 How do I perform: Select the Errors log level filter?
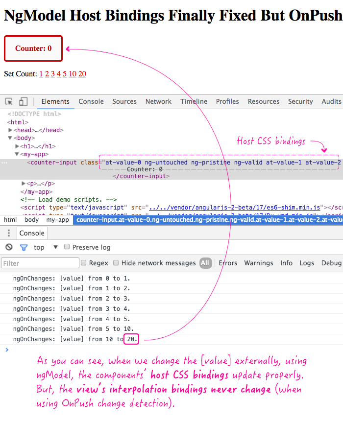228,263
